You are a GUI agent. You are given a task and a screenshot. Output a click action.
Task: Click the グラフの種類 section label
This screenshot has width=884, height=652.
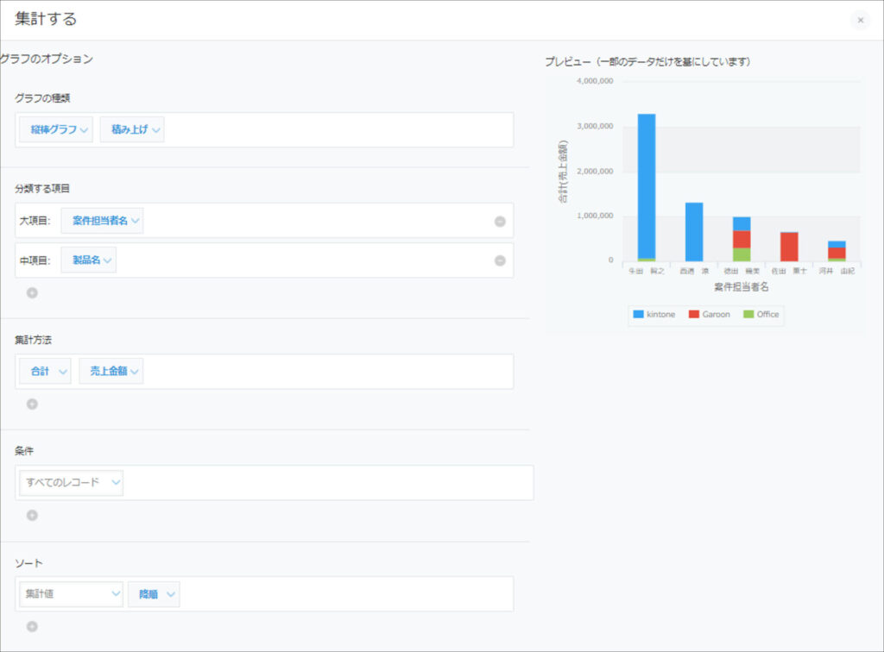click(42, 98)
